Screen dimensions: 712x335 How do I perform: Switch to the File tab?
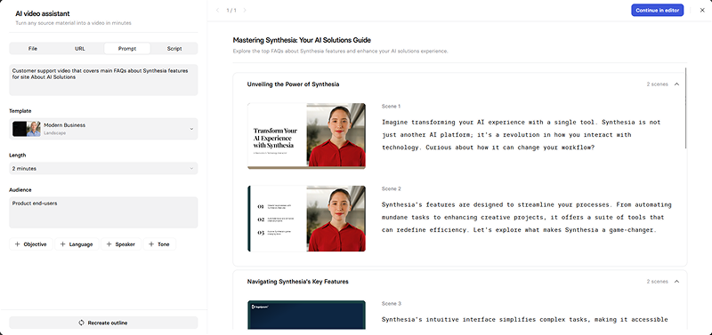click(x=33, y=49)
